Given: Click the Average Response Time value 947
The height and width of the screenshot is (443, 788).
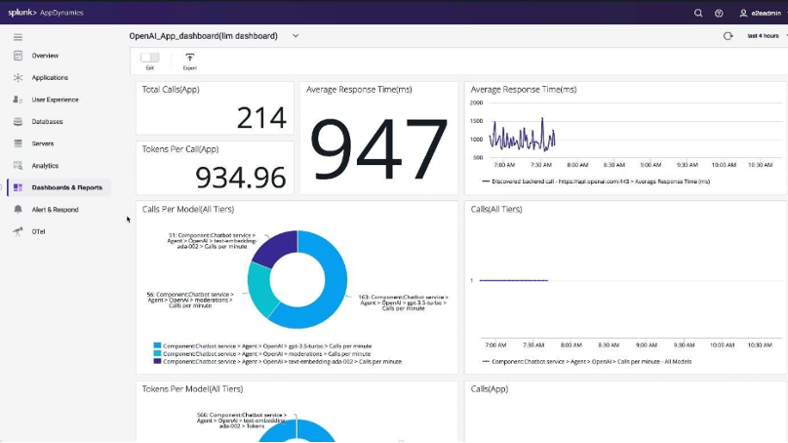Looking at the screenshot, I should 378,147.
